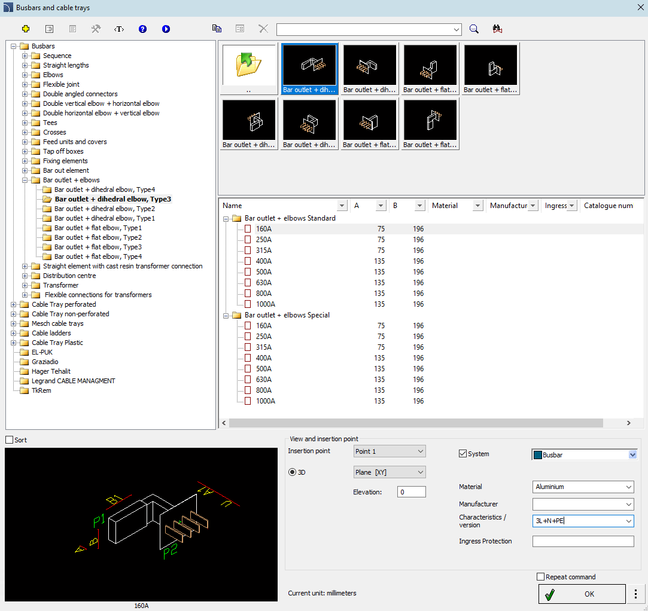Expand the Cable Tray perforated node
The height and width of the screenshot is (611, 648).
(14, 304)
